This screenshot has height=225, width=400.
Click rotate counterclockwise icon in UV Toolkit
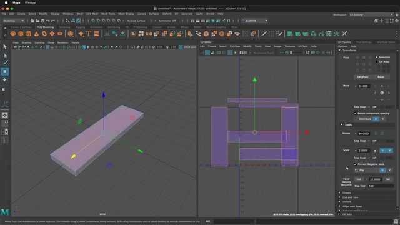[x=376, y=133]
